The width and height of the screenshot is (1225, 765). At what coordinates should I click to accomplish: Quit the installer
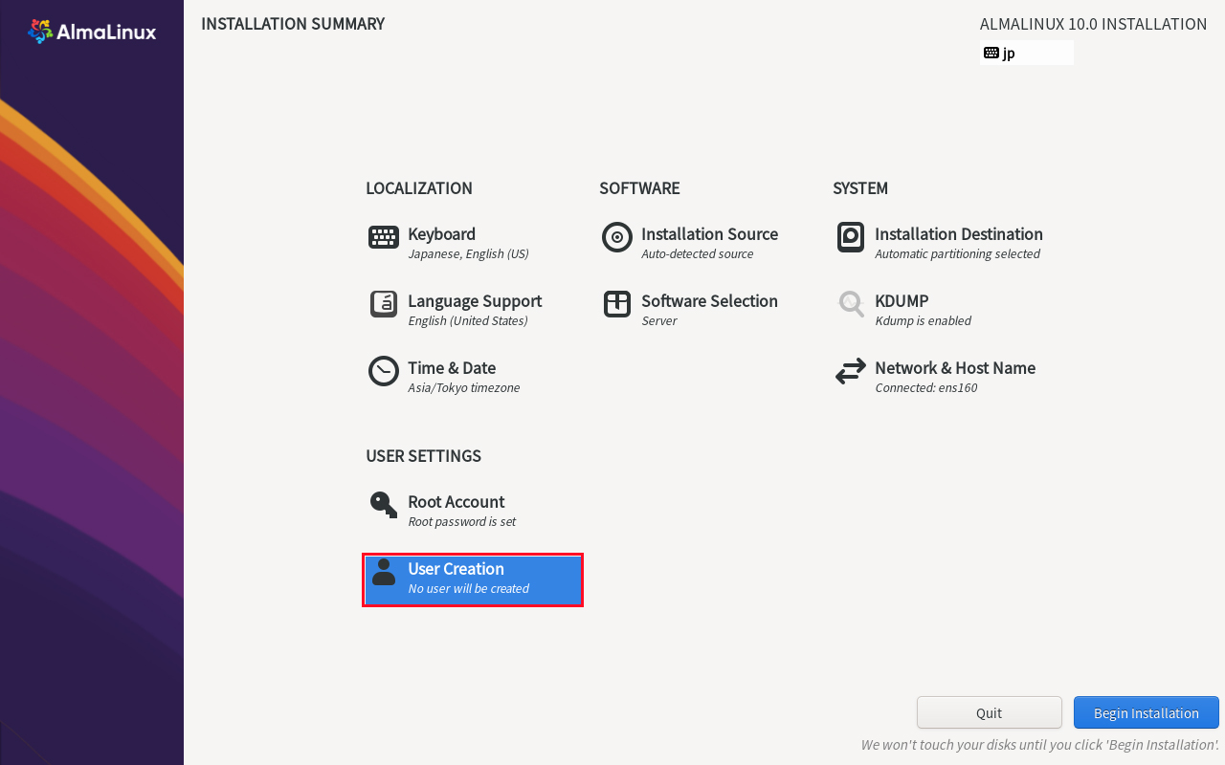point(990,712)
